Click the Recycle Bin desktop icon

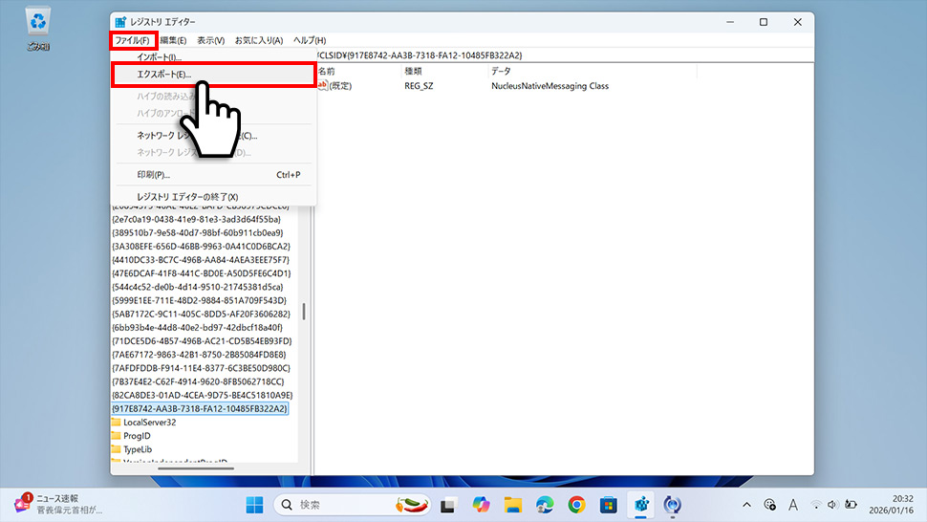38,26
